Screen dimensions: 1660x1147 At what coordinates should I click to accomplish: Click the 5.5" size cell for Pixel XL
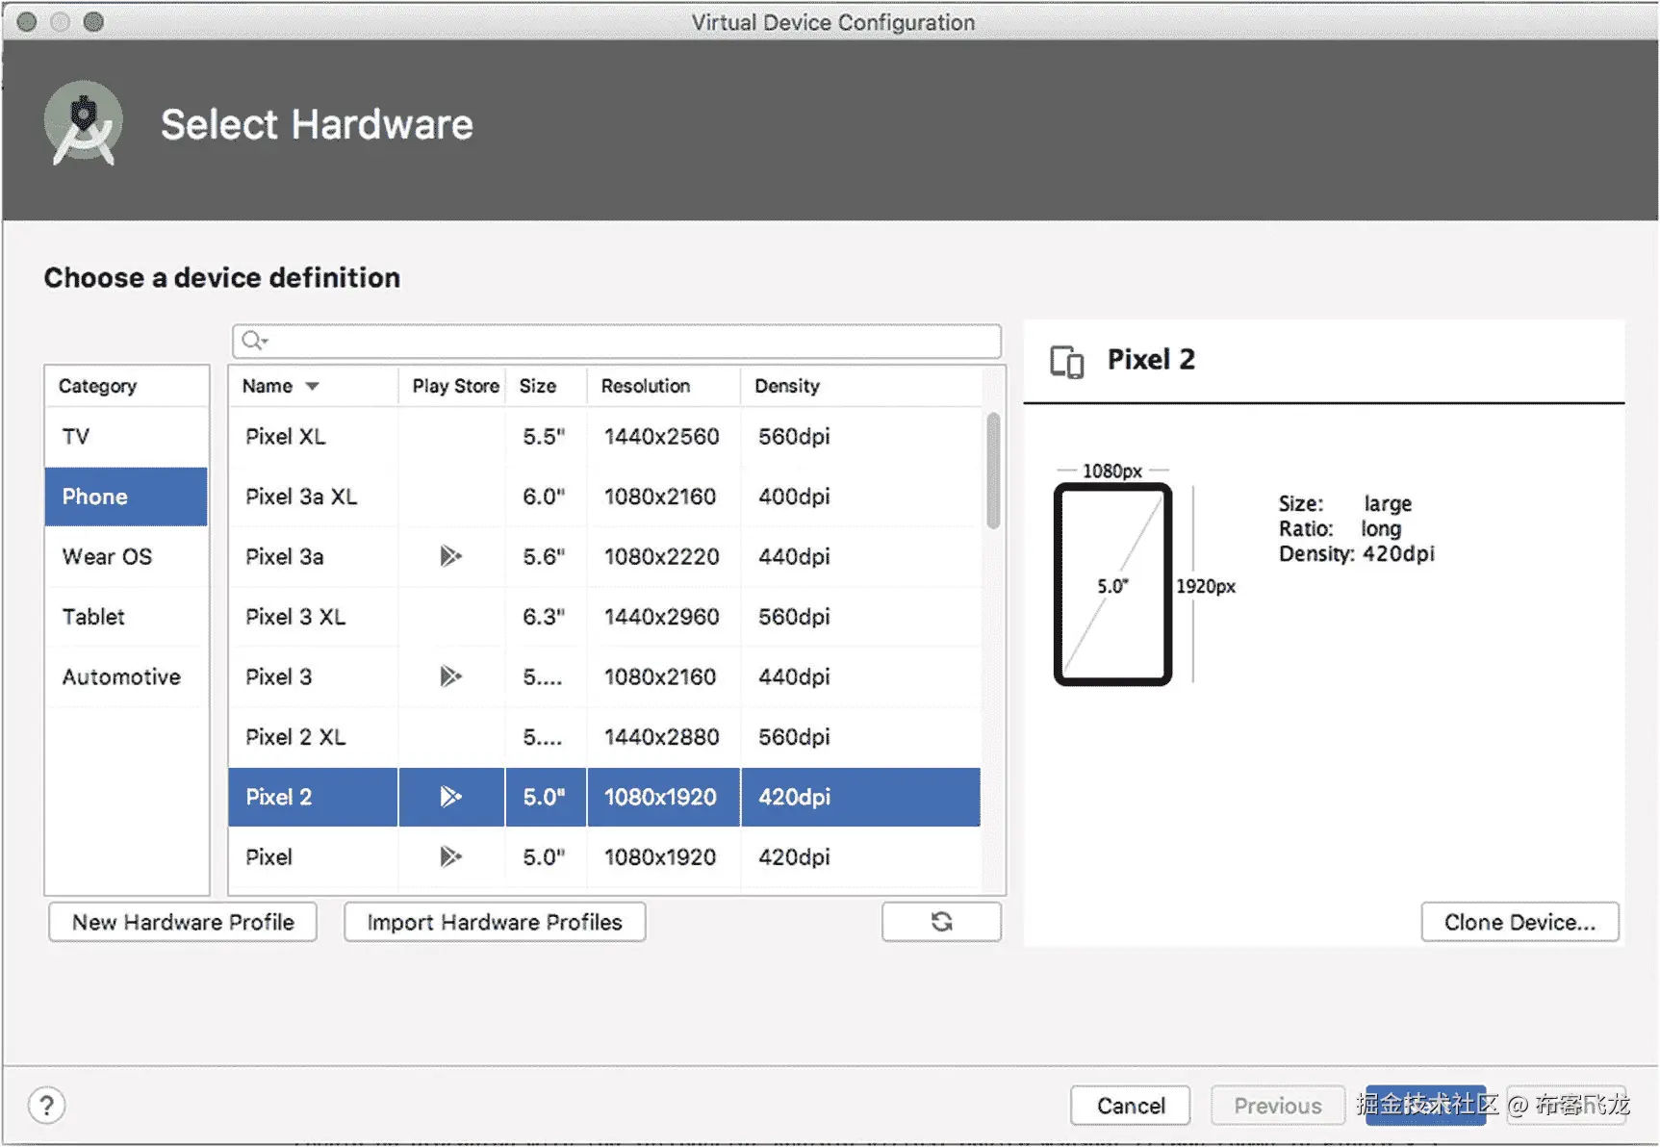coord(544,437)
